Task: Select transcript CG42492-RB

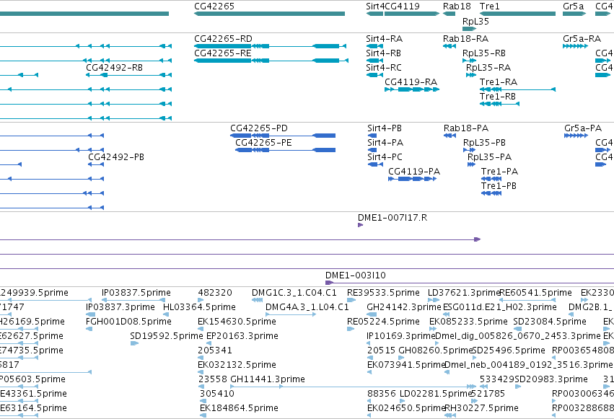Action: click(x=129, y=75)
